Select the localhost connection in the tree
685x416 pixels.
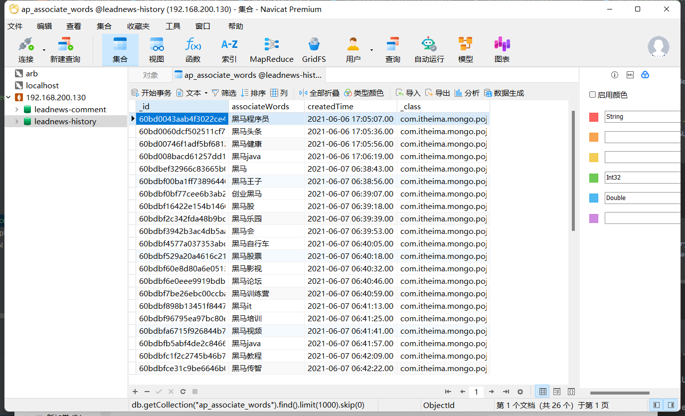42,85
